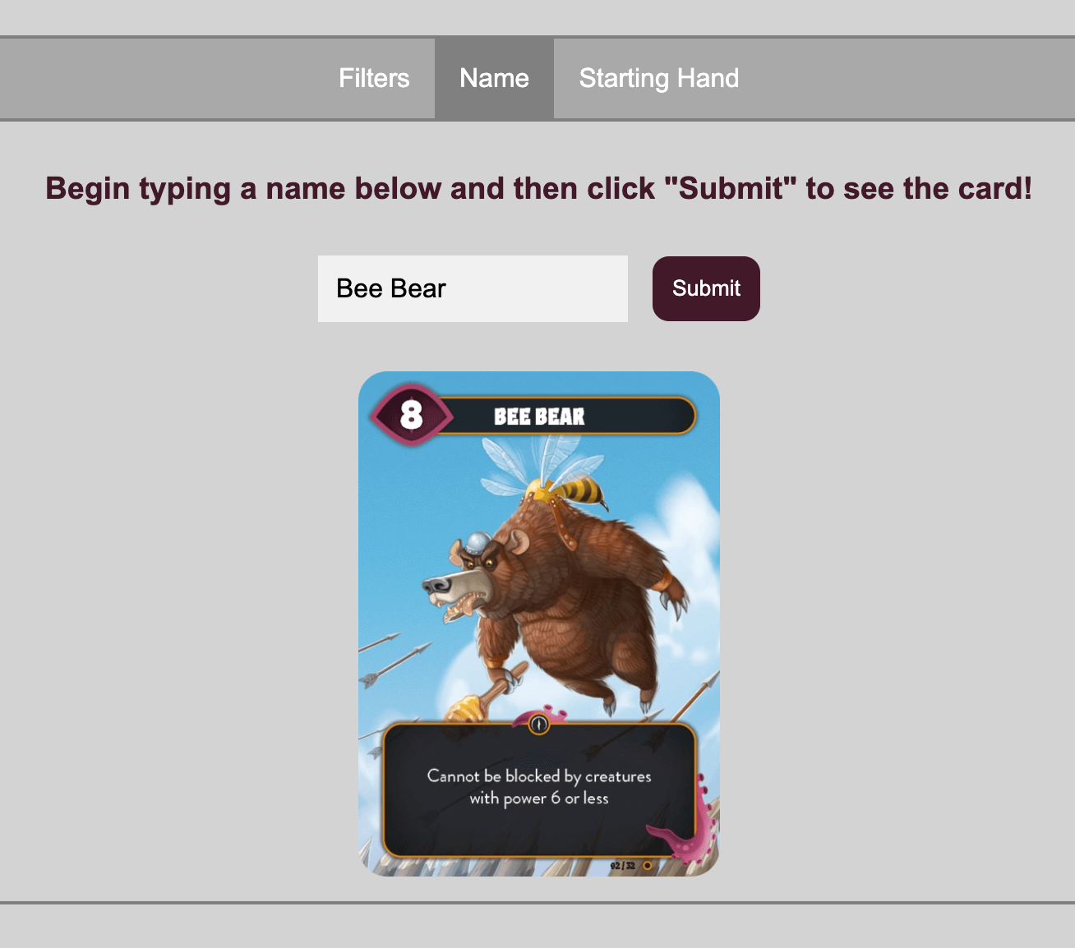Image resolution: width=1075 pixels, height=948 pixels.
Task: Click the bear's metal helmet
Action: point(478,541)
